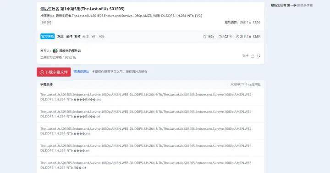This screenshot has height=173, width=330.
Task: Click the 繁体 language tag
Action: [x=77, y=36]
